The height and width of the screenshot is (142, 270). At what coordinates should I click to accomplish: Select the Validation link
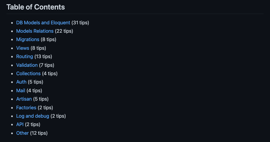[27, 65]
